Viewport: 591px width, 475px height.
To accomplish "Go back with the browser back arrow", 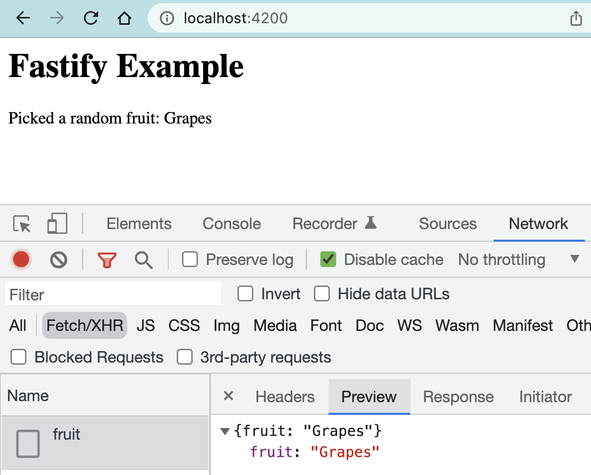I will pos(23,18).
